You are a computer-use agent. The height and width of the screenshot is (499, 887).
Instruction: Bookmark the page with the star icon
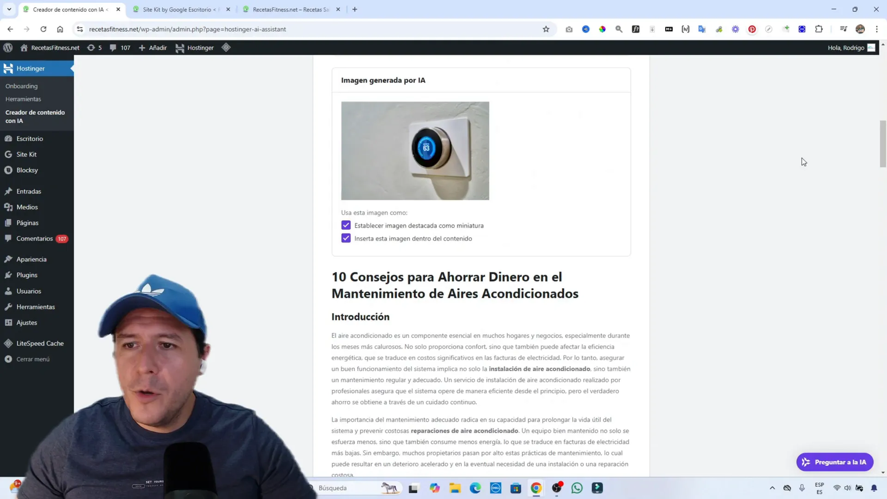tap(546, 29)
